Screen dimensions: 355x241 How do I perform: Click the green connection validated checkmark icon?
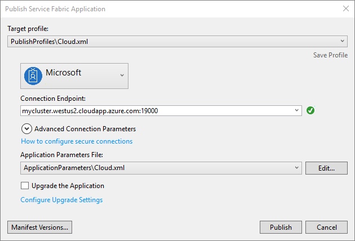tap(310, 110)
